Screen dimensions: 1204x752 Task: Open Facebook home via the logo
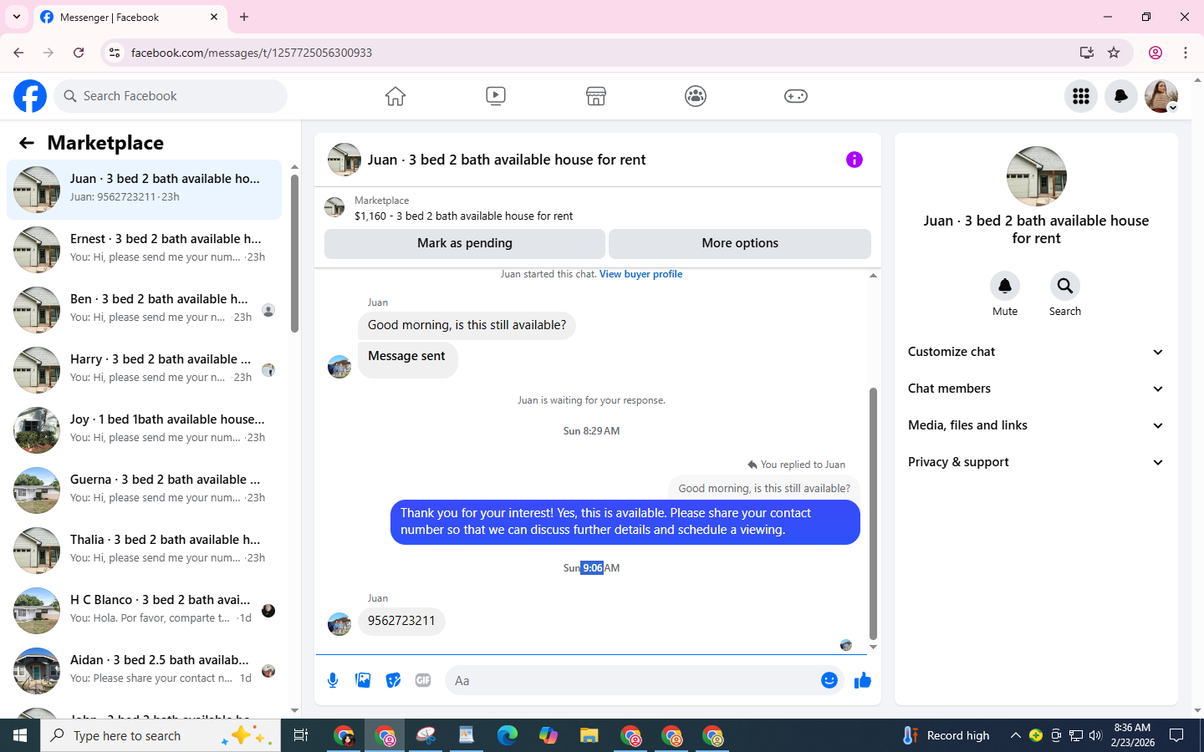click(x=30, y=96)
